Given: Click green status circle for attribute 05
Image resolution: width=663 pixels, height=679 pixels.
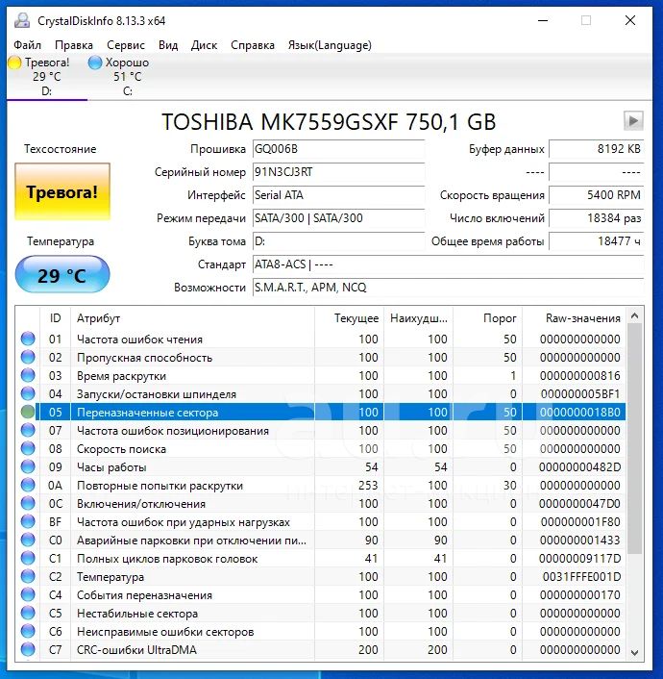Looking at the screenshot, I should click(x=28, y=412).
